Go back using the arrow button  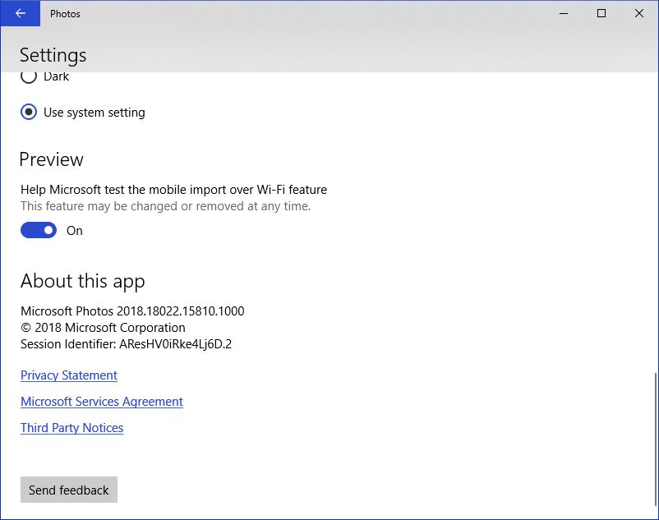[x=21, y=13]
